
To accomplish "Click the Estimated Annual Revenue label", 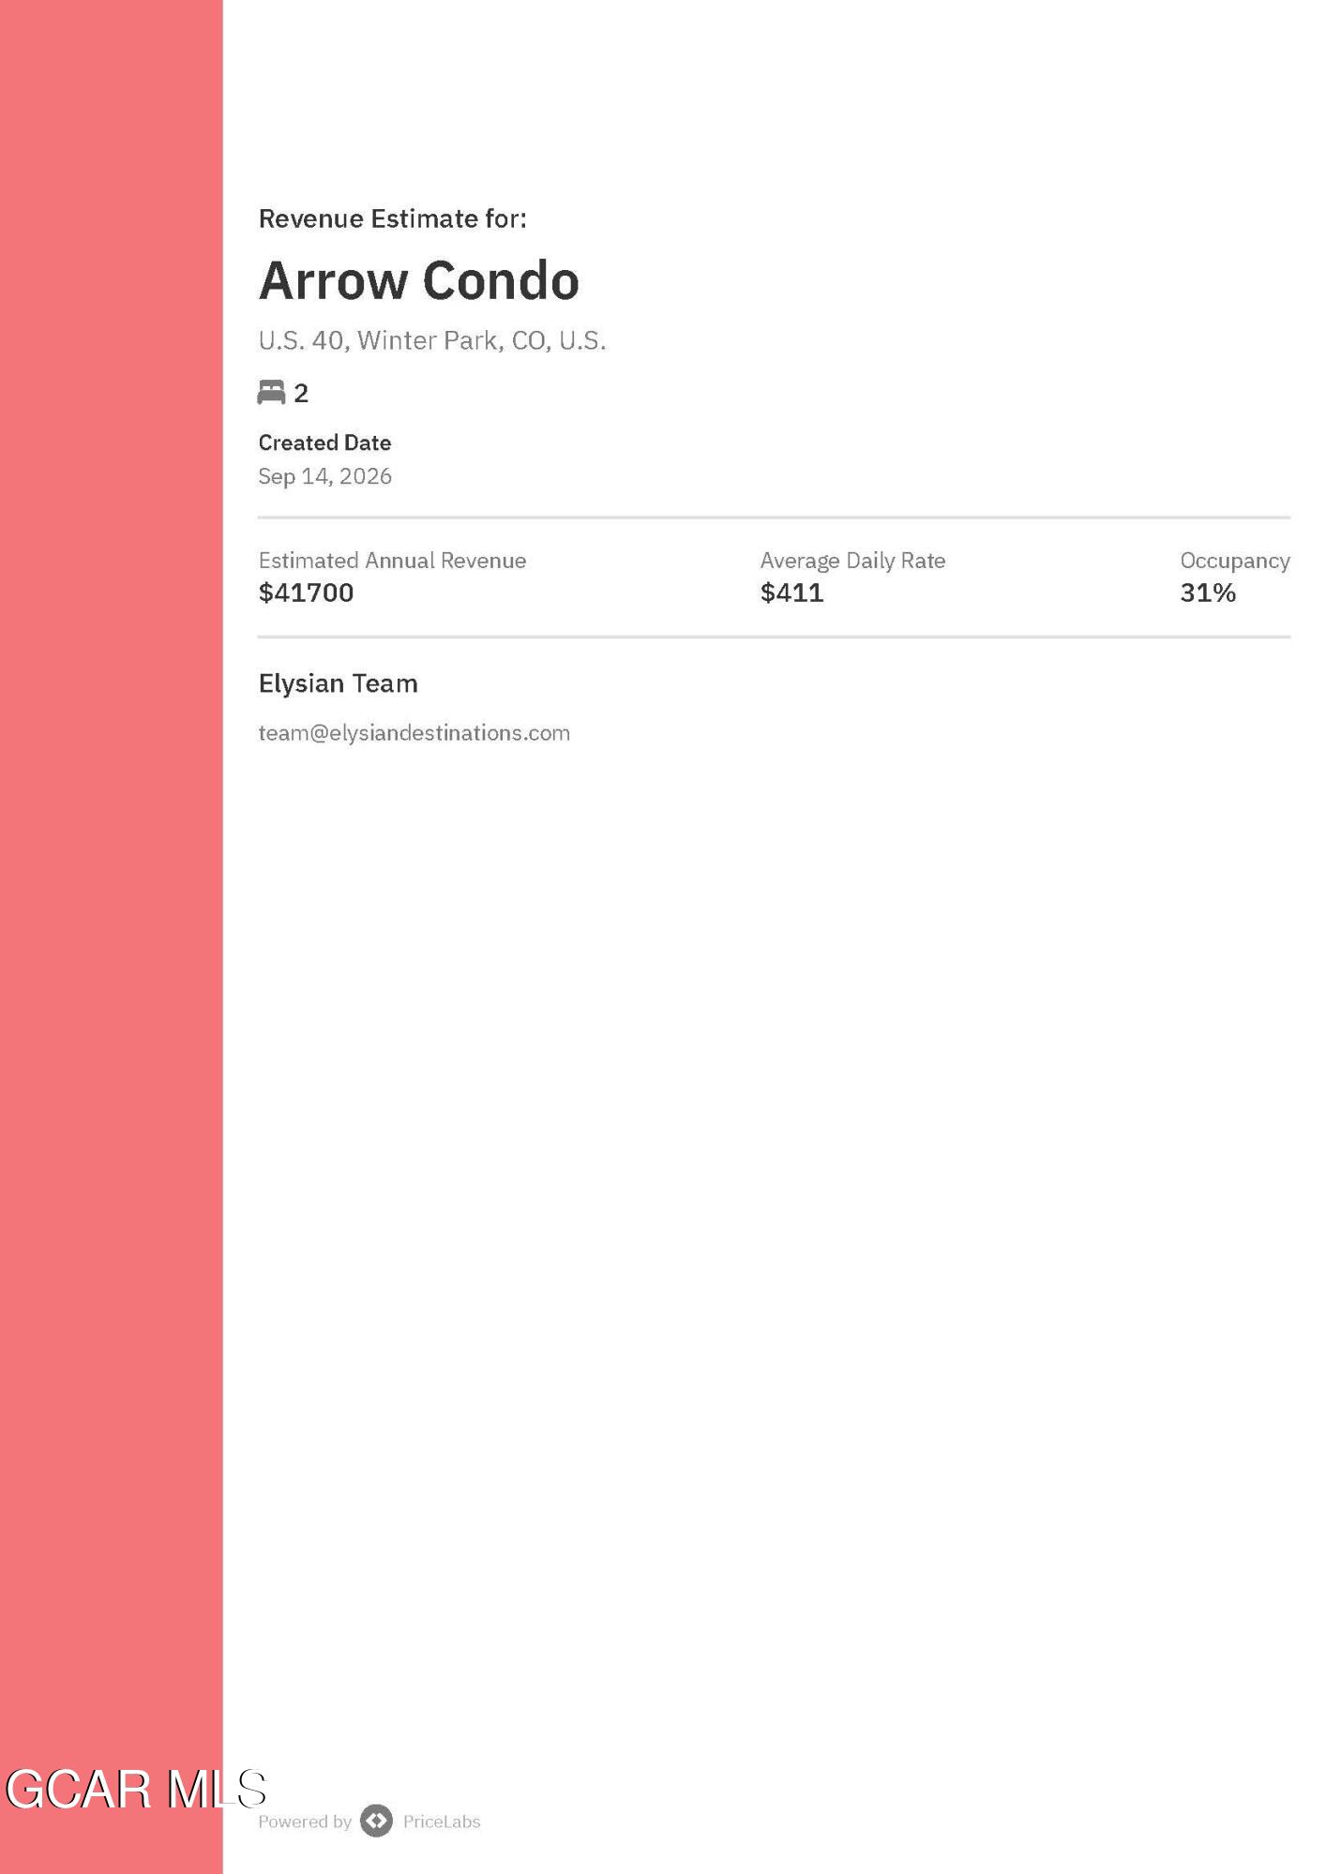I will click(x=392, y=561).
